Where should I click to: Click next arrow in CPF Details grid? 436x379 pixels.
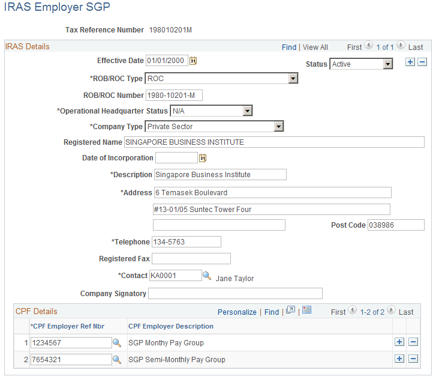coord(391,310)
